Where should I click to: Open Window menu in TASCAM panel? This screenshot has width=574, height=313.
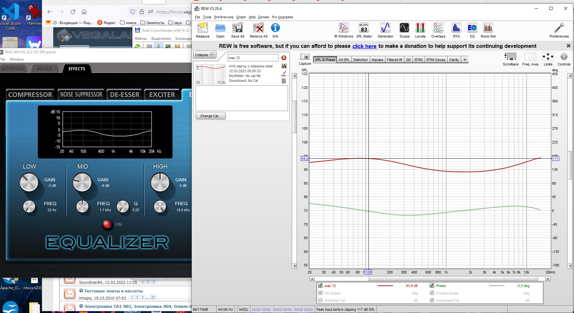click(17, 59)
